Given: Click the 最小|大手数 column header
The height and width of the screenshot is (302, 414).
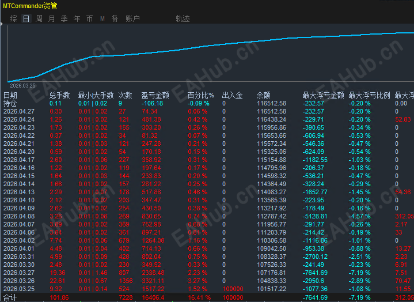Looking at the screenshot, I should coord(96,95).
